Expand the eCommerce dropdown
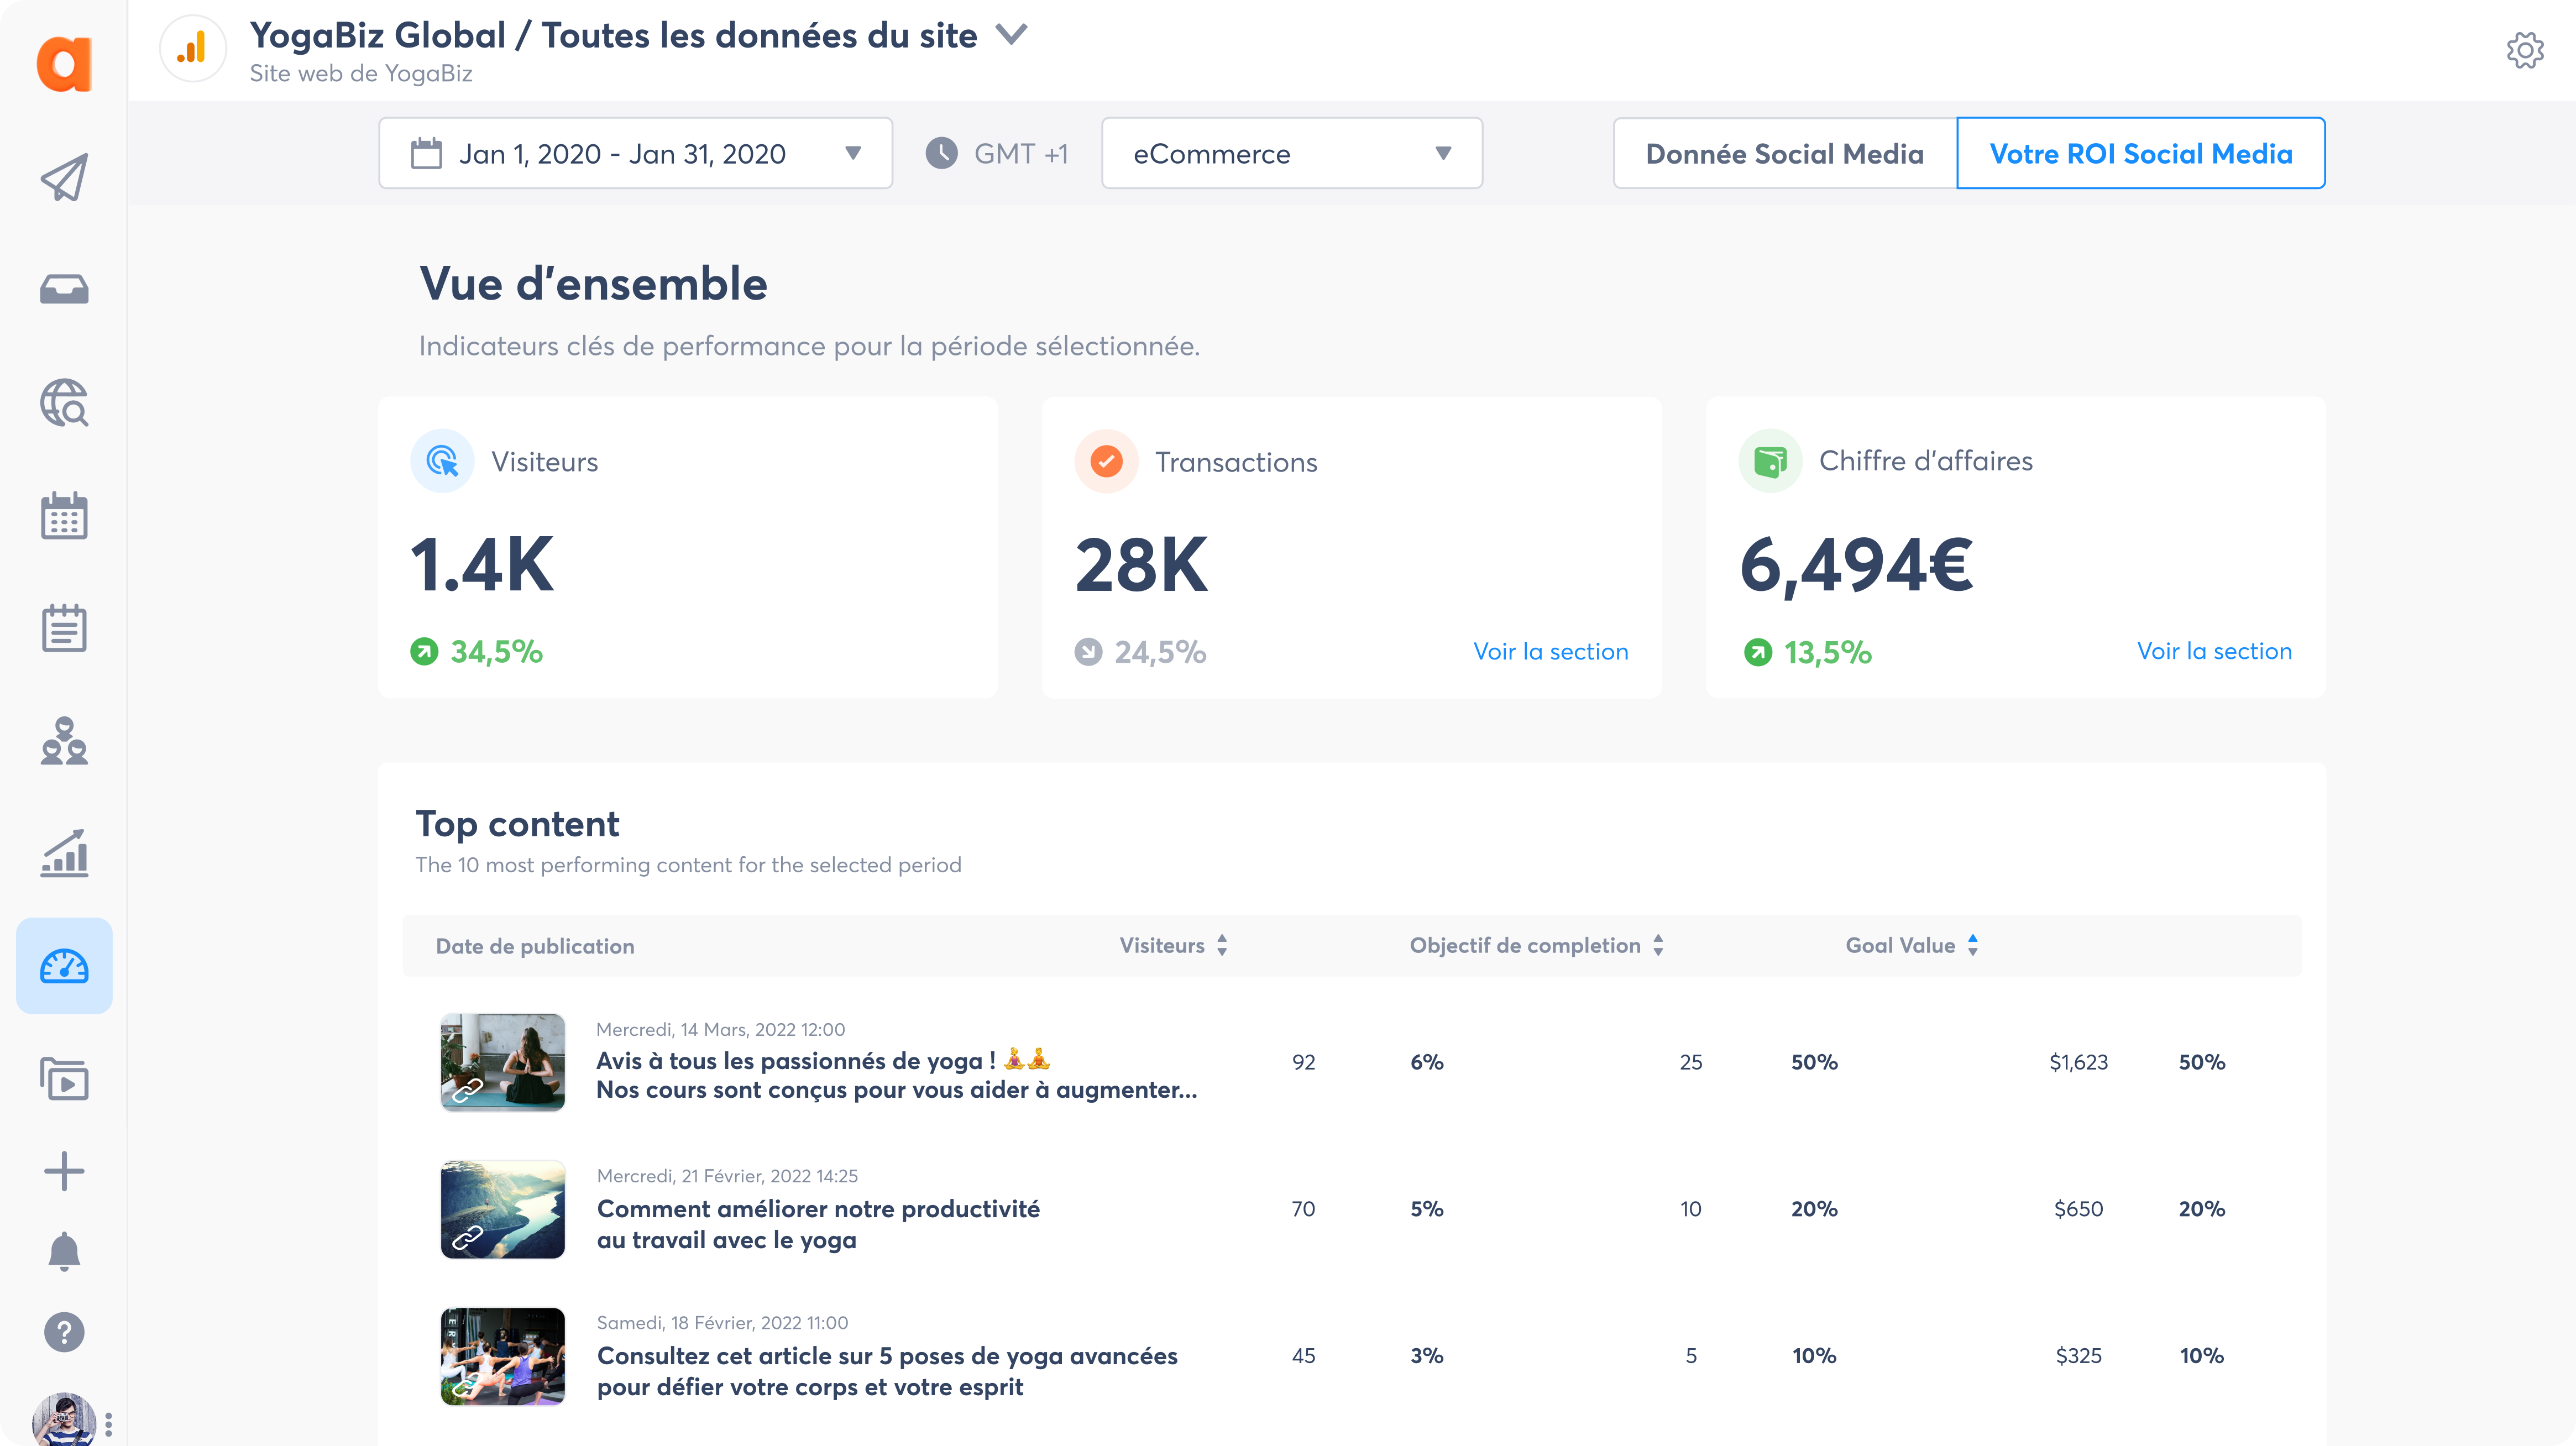 tap(1291, 153)
